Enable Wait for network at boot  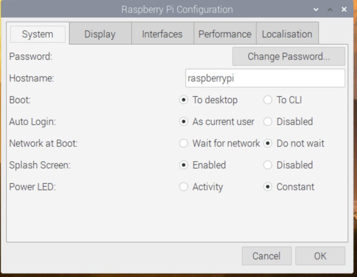pos(184,143)
